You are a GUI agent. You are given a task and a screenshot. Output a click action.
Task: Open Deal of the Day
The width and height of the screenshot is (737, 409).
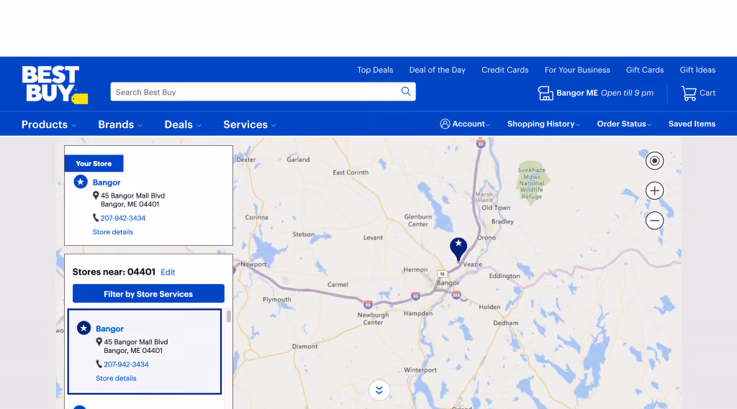(437, 70)
